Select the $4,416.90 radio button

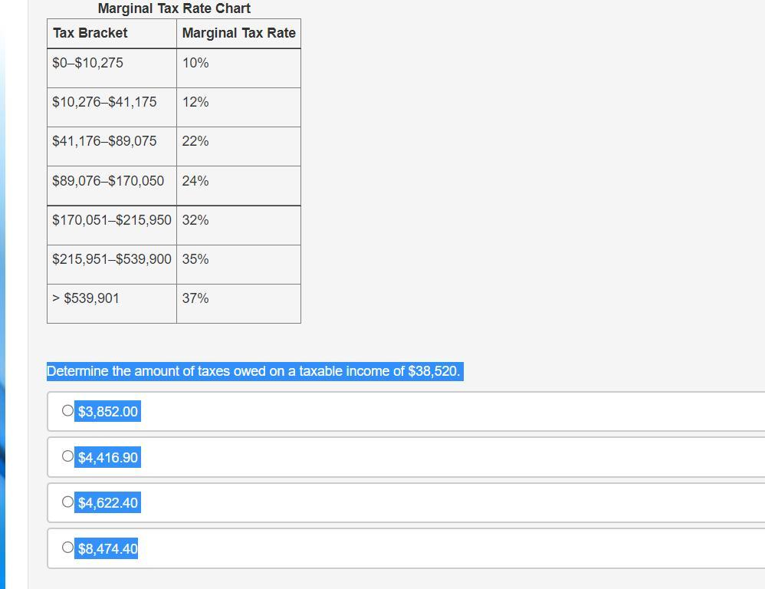[67, 456]
